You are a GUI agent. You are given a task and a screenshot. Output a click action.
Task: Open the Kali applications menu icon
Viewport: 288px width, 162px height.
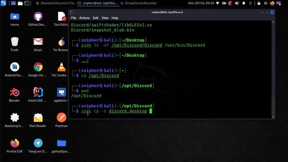[3, 3]
